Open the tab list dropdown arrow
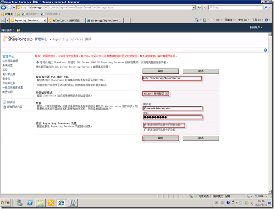 [x=8, y=20]
